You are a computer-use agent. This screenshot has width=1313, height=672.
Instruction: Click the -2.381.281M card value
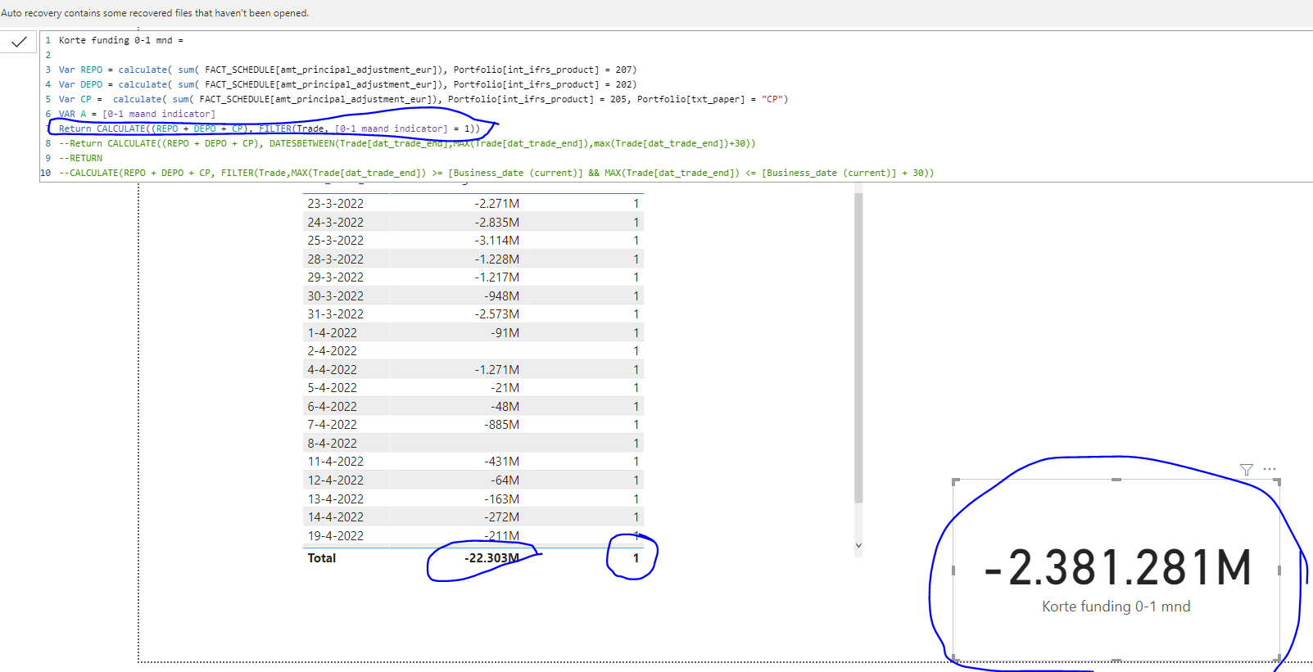tap(1118, 567)
